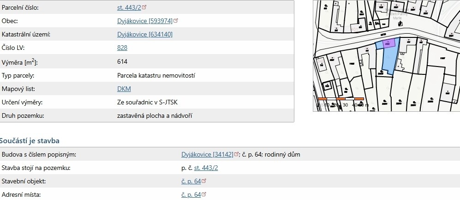Click external icon in Stavební objekt row

(204, 181)
